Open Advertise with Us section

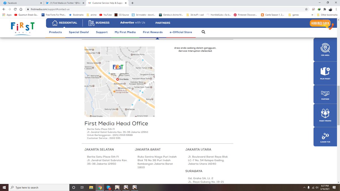point(133,23)
